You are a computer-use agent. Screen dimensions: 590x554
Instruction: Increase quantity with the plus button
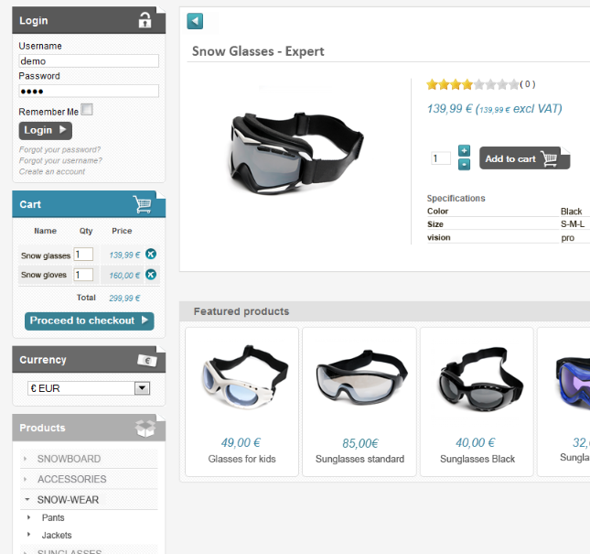(x=465, y=151)
